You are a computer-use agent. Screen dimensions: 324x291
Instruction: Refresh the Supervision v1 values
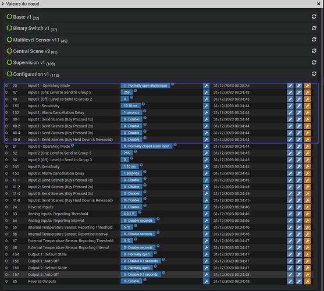[314, 62]
